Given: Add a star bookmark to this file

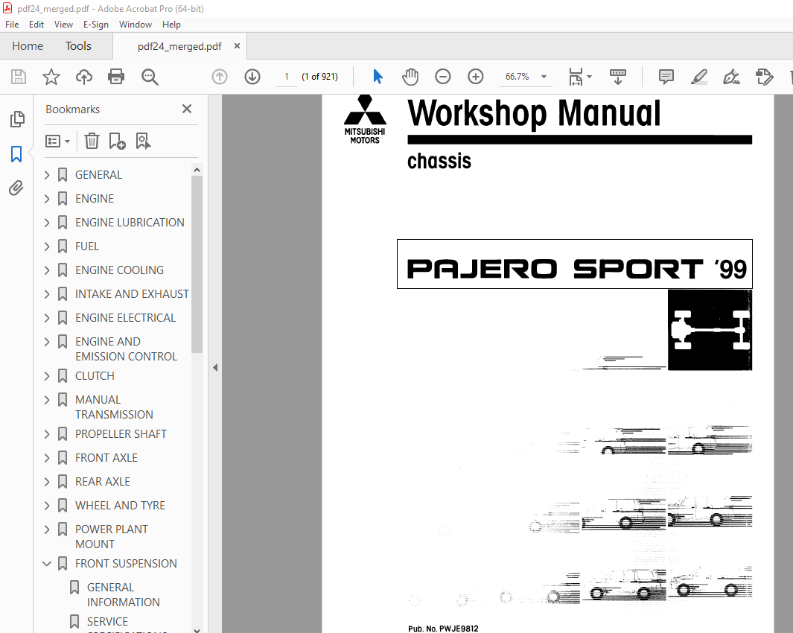Looking at the screenshot, I should (51, 77).
